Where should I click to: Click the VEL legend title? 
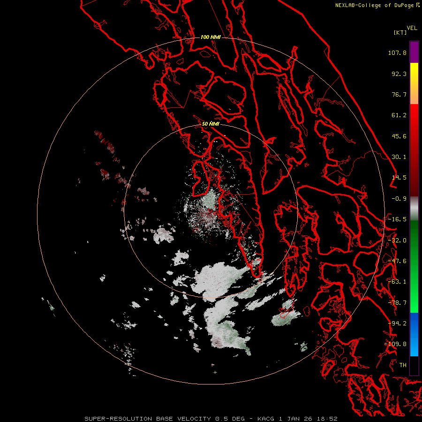point(412,28)
